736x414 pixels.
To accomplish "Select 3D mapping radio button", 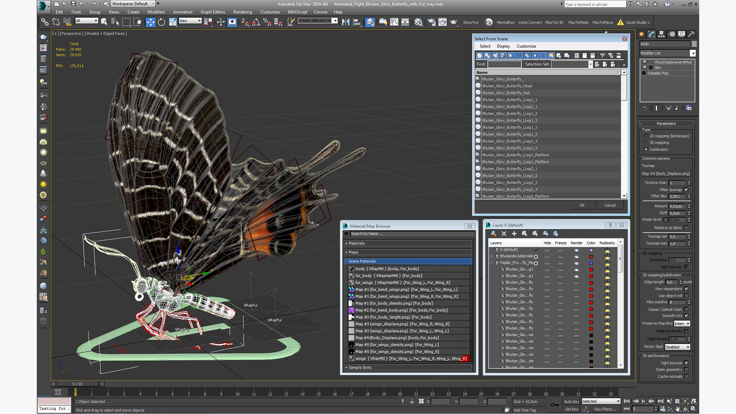I will [646, 143].
